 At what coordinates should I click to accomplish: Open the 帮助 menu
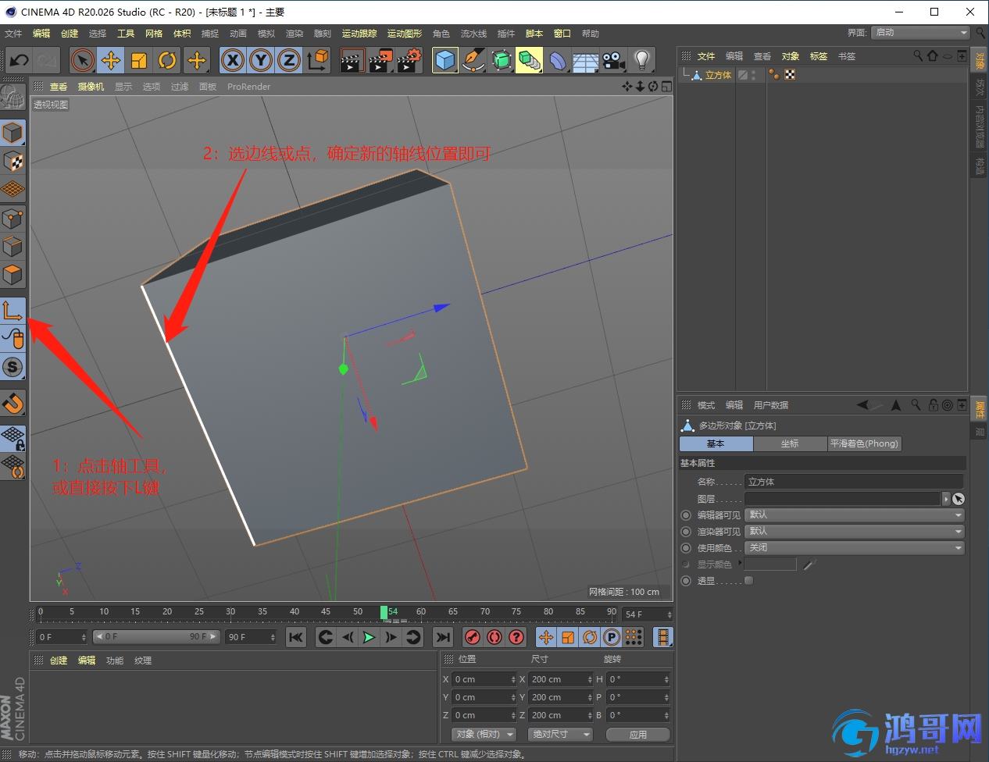tap(591, 34)
